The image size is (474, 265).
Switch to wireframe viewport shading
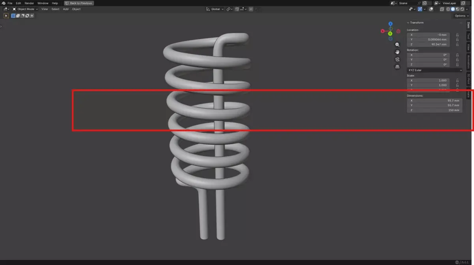click(x=448, y=9)
